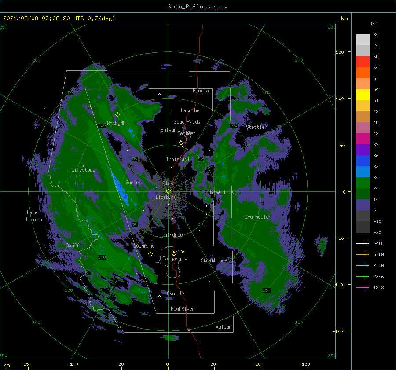The height and width of the screenshot is (370, 396).
Task: Click the cyan 27ZW arrow in legend
Action: [x=363, y=265]
